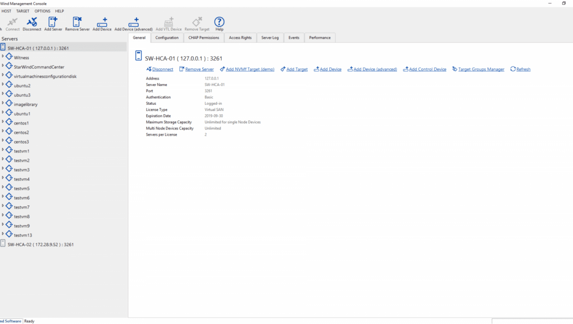
Task: Click the Disconnect link in General pane
Action: pos(163,69)
